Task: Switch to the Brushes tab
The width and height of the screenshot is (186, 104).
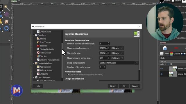Action: point(165,1)
